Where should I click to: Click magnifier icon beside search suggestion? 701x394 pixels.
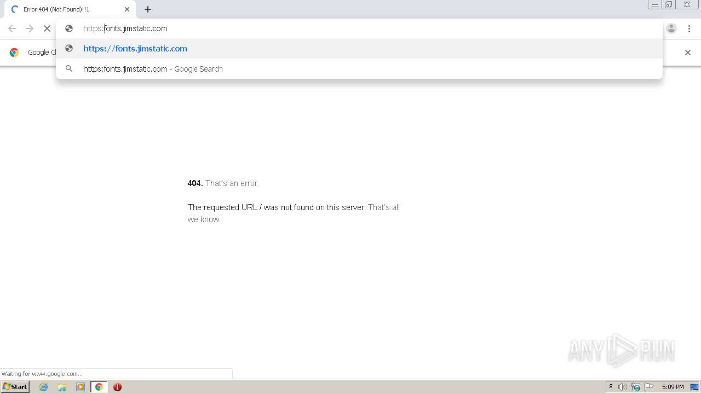(x=69, y=69)
